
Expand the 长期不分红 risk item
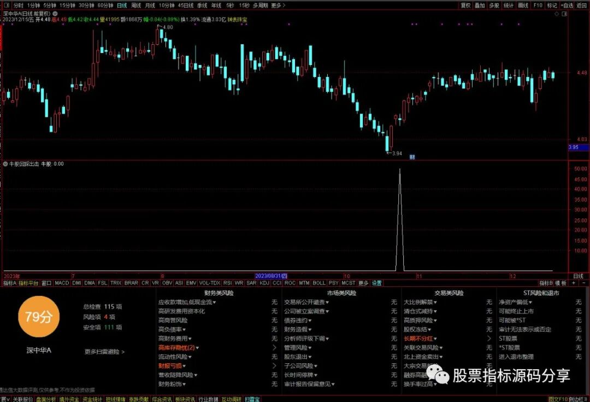coord(420,339)
